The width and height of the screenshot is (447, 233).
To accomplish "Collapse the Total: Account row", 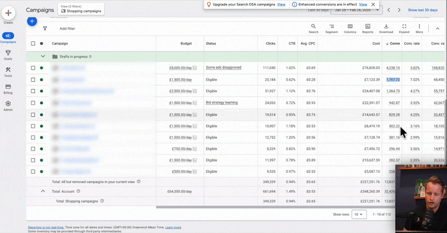I will [43, 191].
